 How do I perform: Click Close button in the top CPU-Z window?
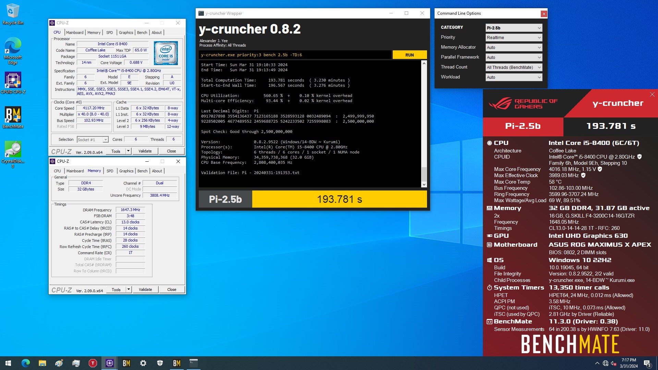171,151
